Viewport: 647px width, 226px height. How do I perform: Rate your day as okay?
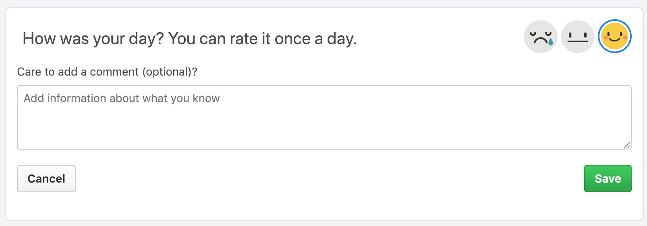[x=577, y=37]
